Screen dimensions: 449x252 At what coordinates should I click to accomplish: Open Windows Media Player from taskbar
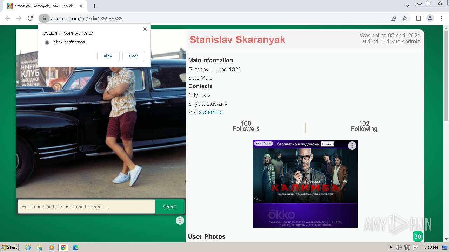(52, 247)
